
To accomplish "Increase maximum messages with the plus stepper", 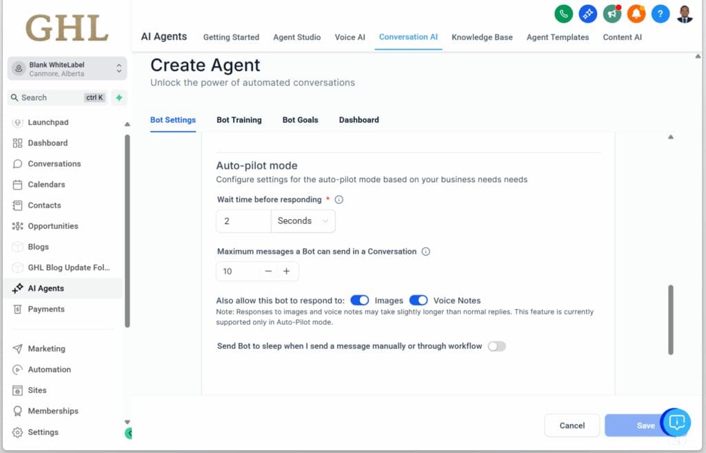I will [x=286, y=271].
